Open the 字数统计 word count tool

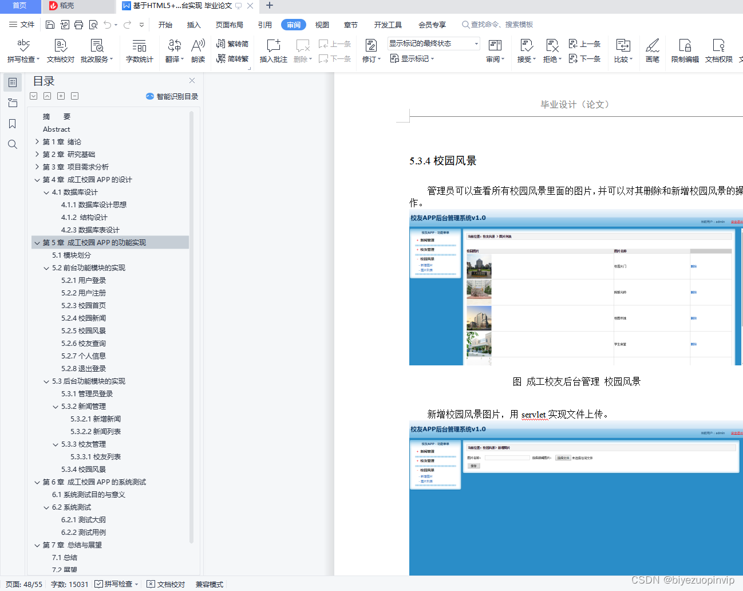point(138,50)
